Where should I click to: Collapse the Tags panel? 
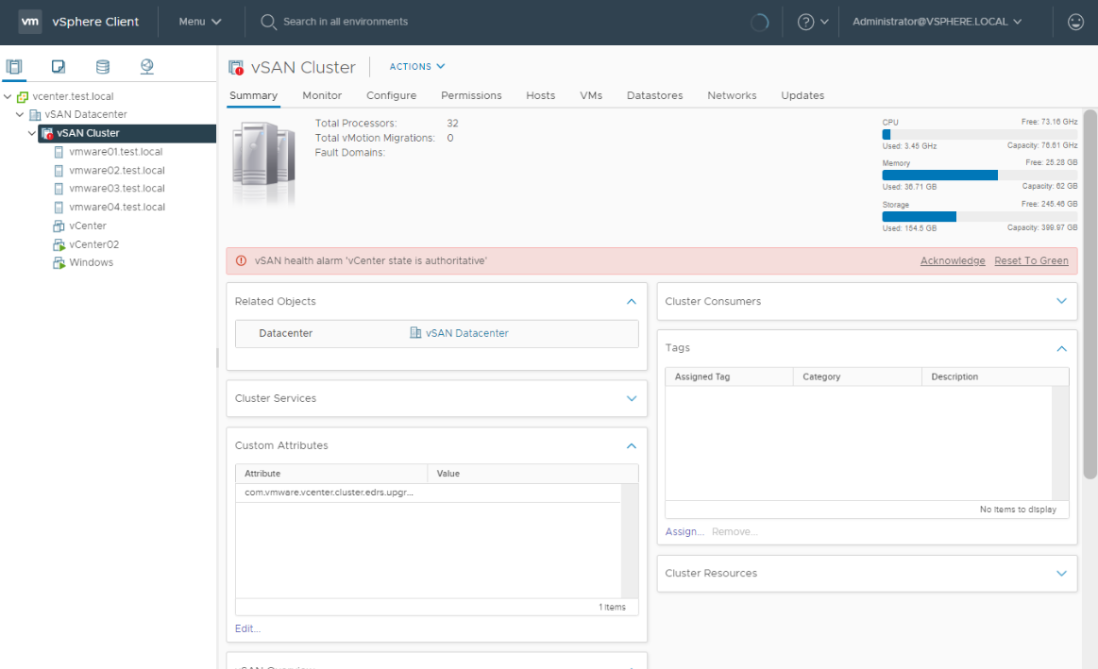point(1061,348)
